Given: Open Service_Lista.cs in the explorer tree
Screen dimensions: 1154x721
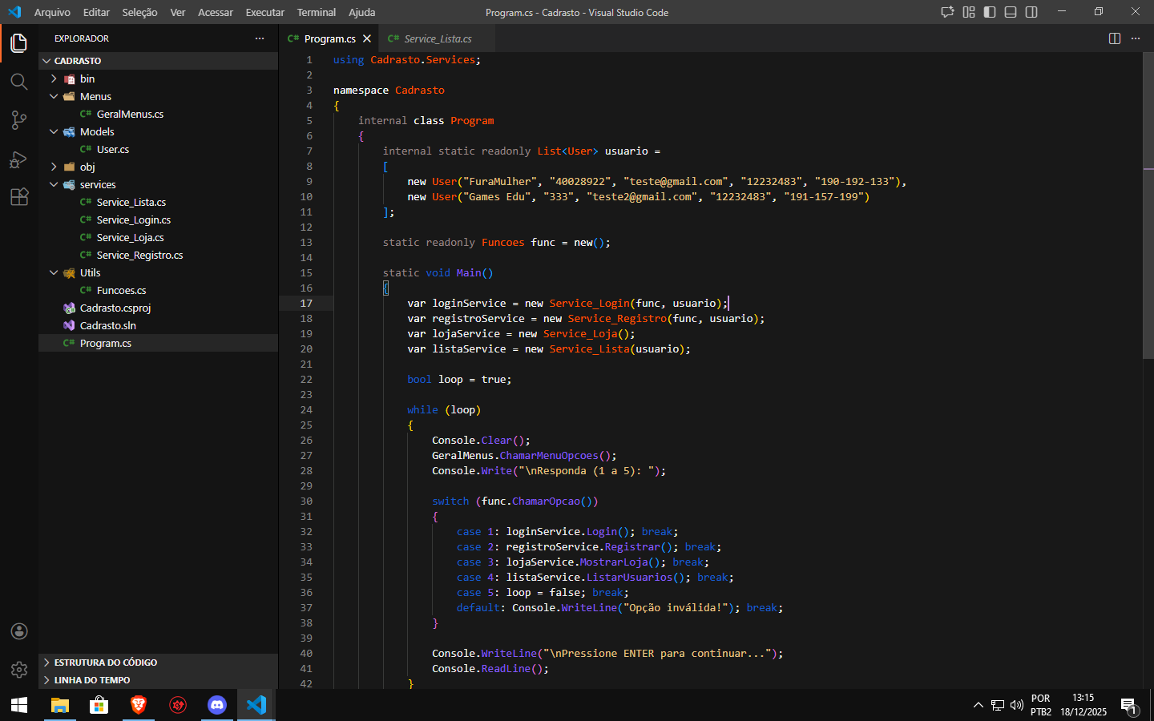Looking at the screenshot, I should (x=158, y=202).
